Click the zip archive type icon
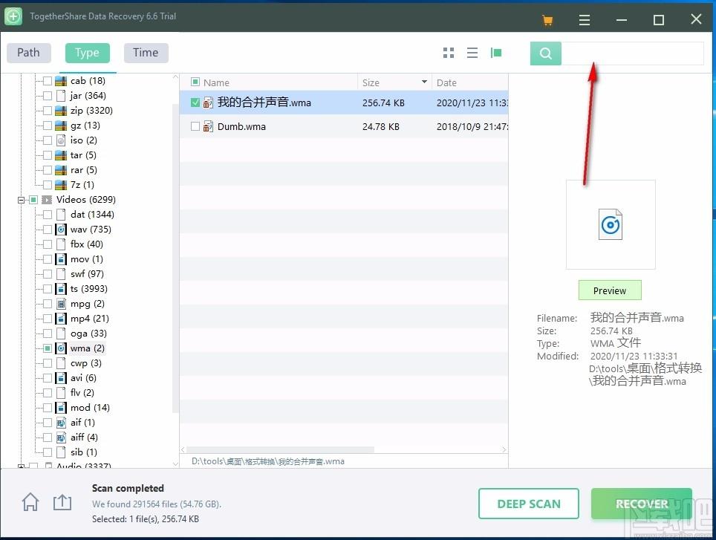Screen dimensions: 716x540 coord(61,111)
